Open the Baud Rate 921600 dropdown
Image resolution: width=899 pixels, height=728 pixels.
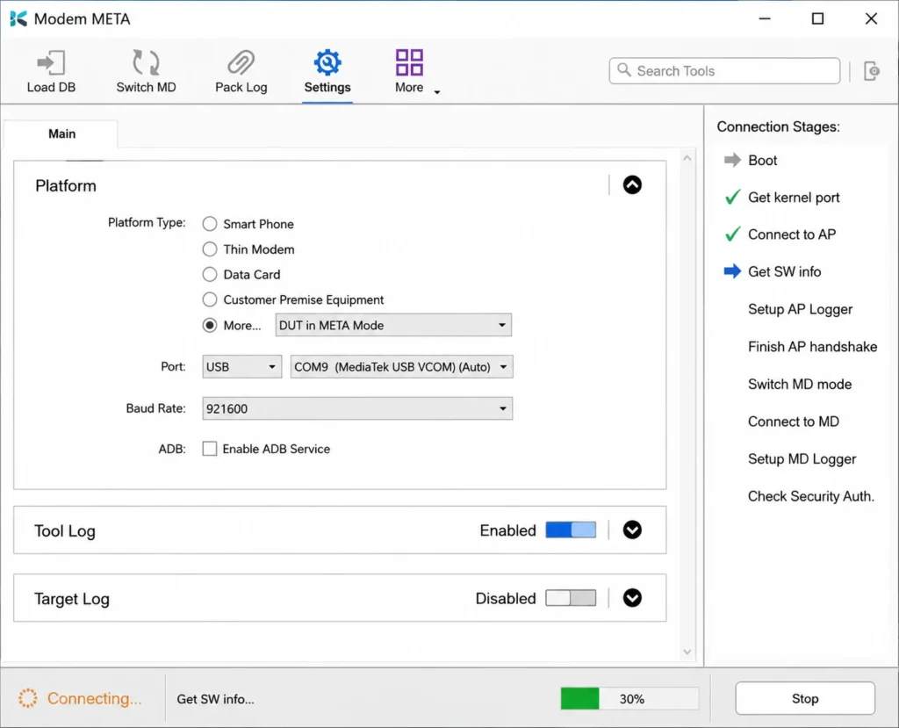(x=357, y=408)
